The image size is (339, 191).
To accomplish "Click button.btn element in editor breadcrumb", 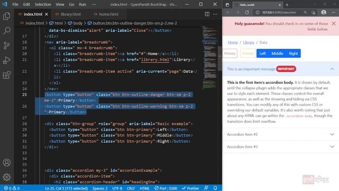I will pyautogui.click(x=132, y=23).
